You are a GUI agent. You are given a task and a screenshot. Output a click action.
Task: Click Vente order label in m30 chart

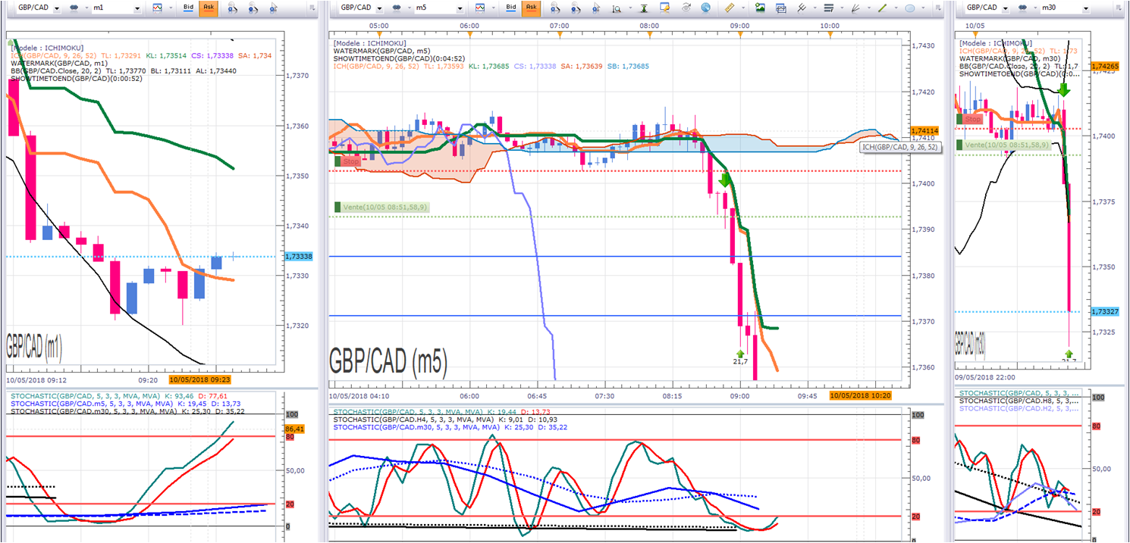click(x=1003, y=145)
